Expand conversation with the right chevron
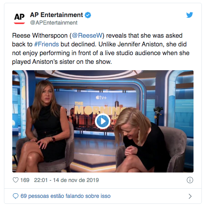Screen dimensions: 205x207 190,196
